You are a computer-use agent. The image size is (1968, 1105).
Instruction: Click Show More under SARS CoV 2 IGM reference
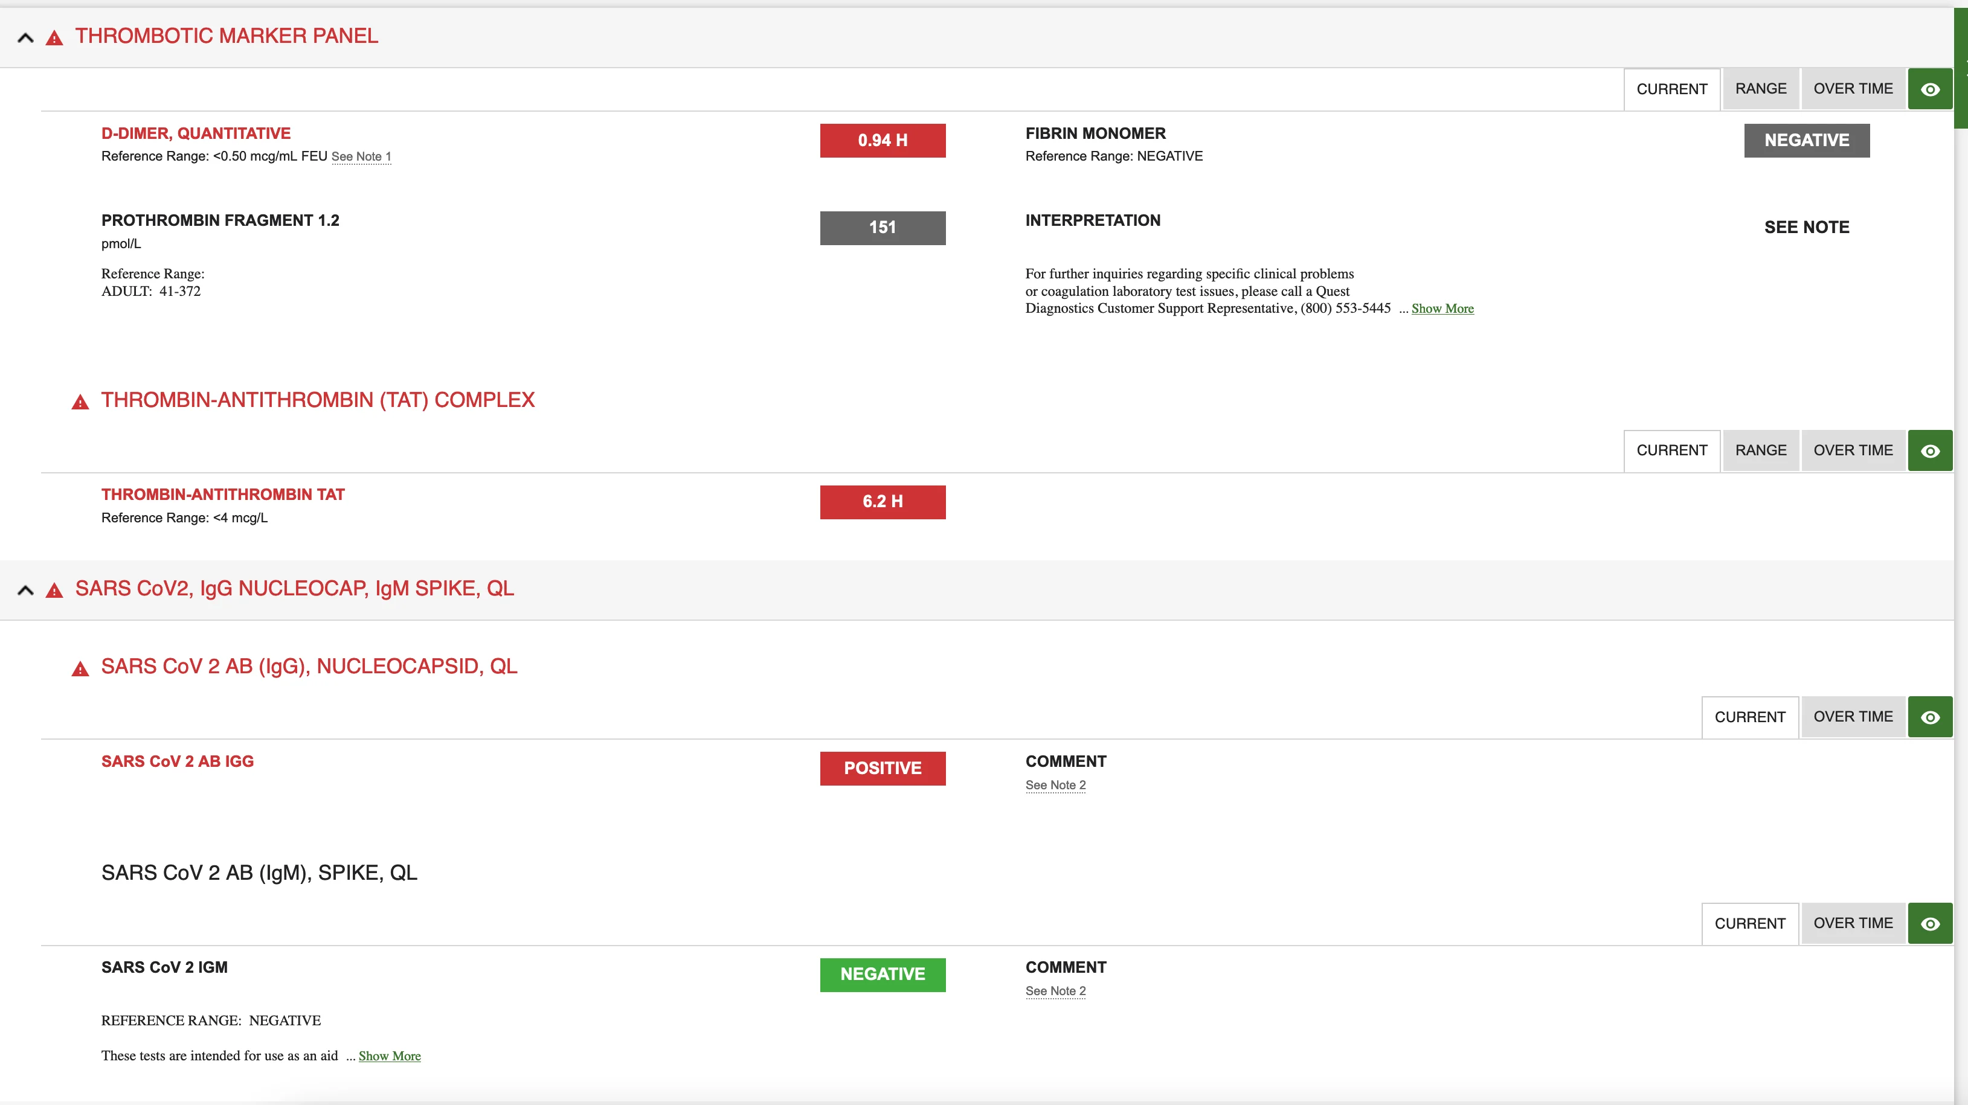(390, 1056)
